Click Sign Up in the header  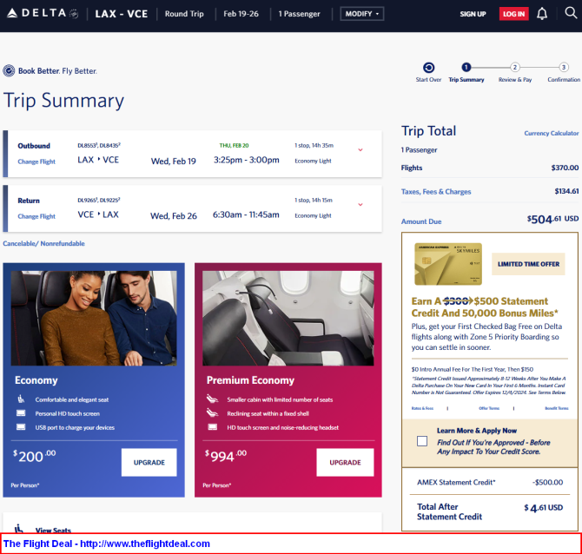(473, 14)
